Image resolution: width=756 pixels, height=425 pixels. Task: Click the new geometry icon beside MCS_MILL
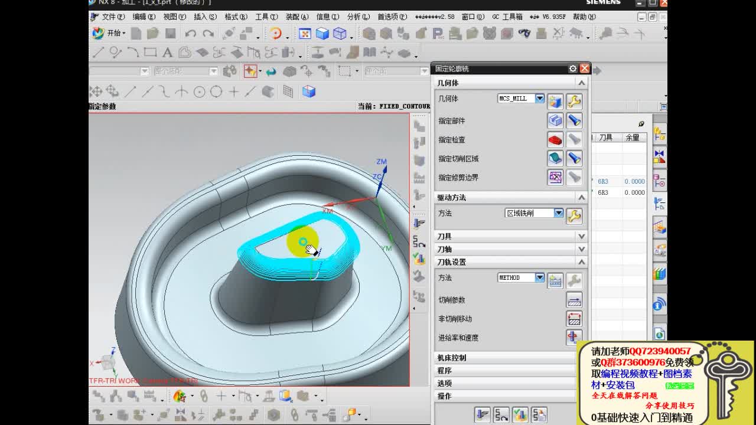tap(555, 100)
